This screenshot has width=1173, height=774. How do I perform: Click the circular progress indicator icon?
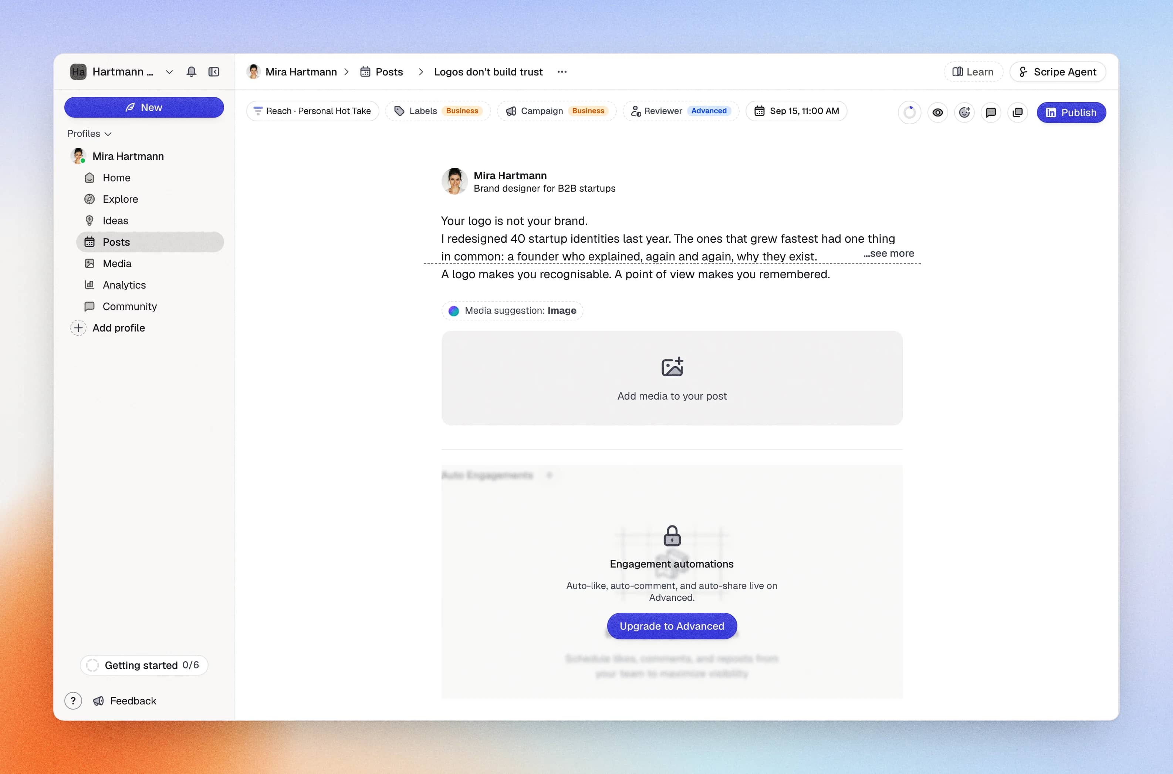click(910, 112)
